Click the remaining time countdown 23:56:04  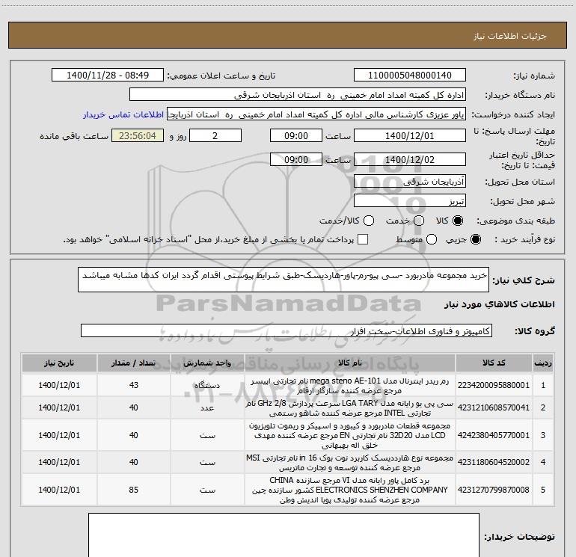138,136
